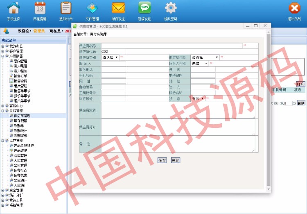Click the 备注 text area
307x214 pixels.
coord(178,144)
